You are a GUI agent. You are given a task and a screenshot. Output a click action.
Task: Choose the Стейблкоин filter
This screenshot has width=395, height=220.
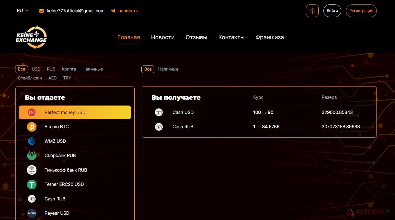30,78
